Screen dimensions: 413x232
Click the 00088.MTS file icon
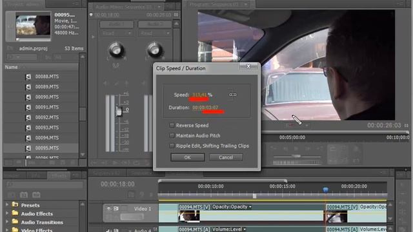pos(28,77)
